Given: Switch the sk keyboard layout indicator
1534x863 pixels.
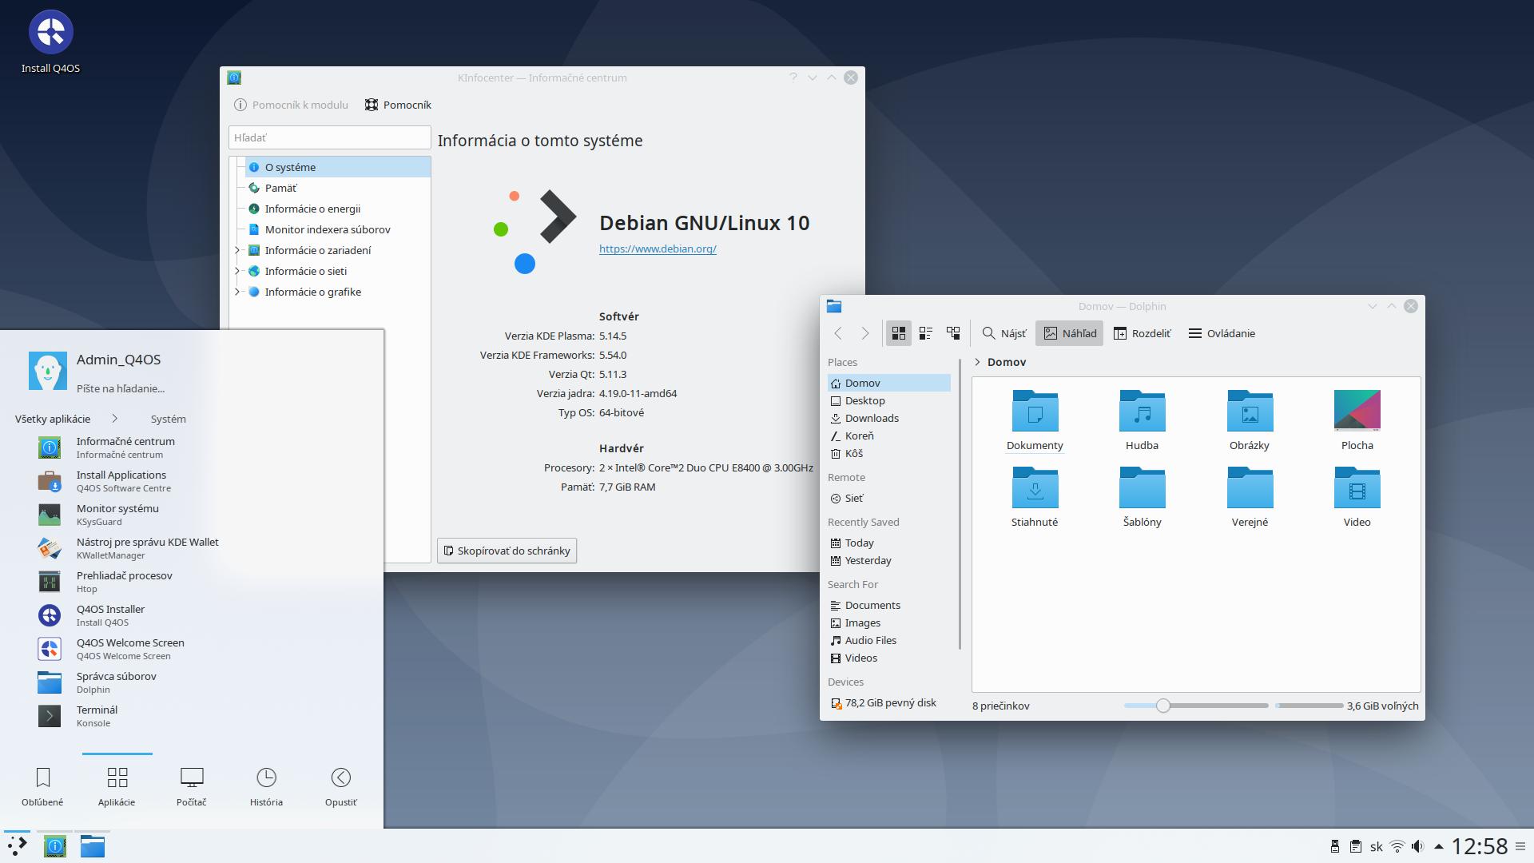Looking at the screenshot, I should [1376, 845].
